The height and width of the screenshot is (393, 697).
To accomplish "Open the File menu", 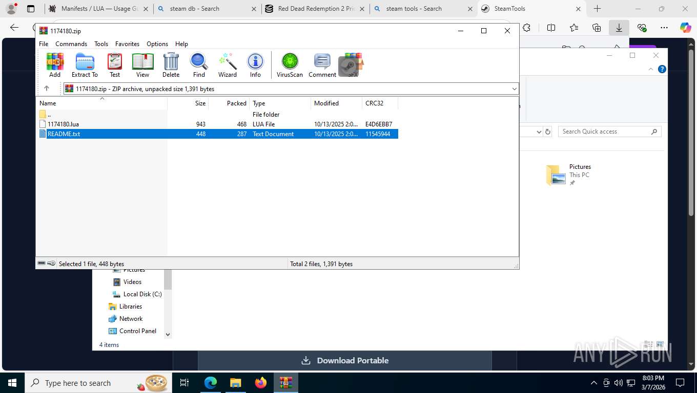I will pos(44,44).
